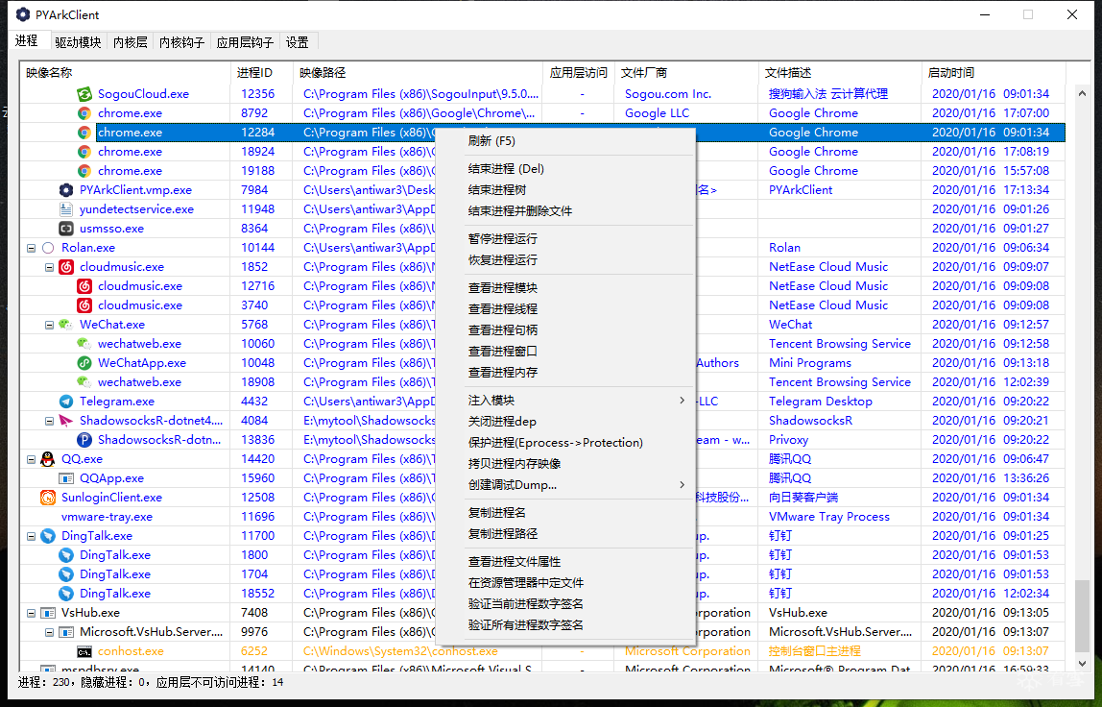This screenshot has width=1102, height=707.
Task: Click the VsHub.exe window icon
Action: coord(48,613)
